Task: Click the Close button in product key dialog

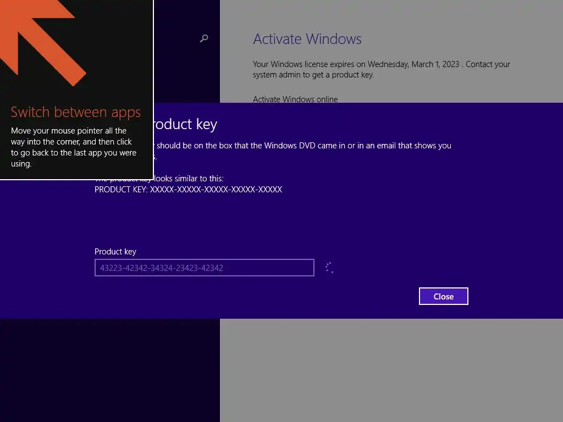Action: click(444, 296)
